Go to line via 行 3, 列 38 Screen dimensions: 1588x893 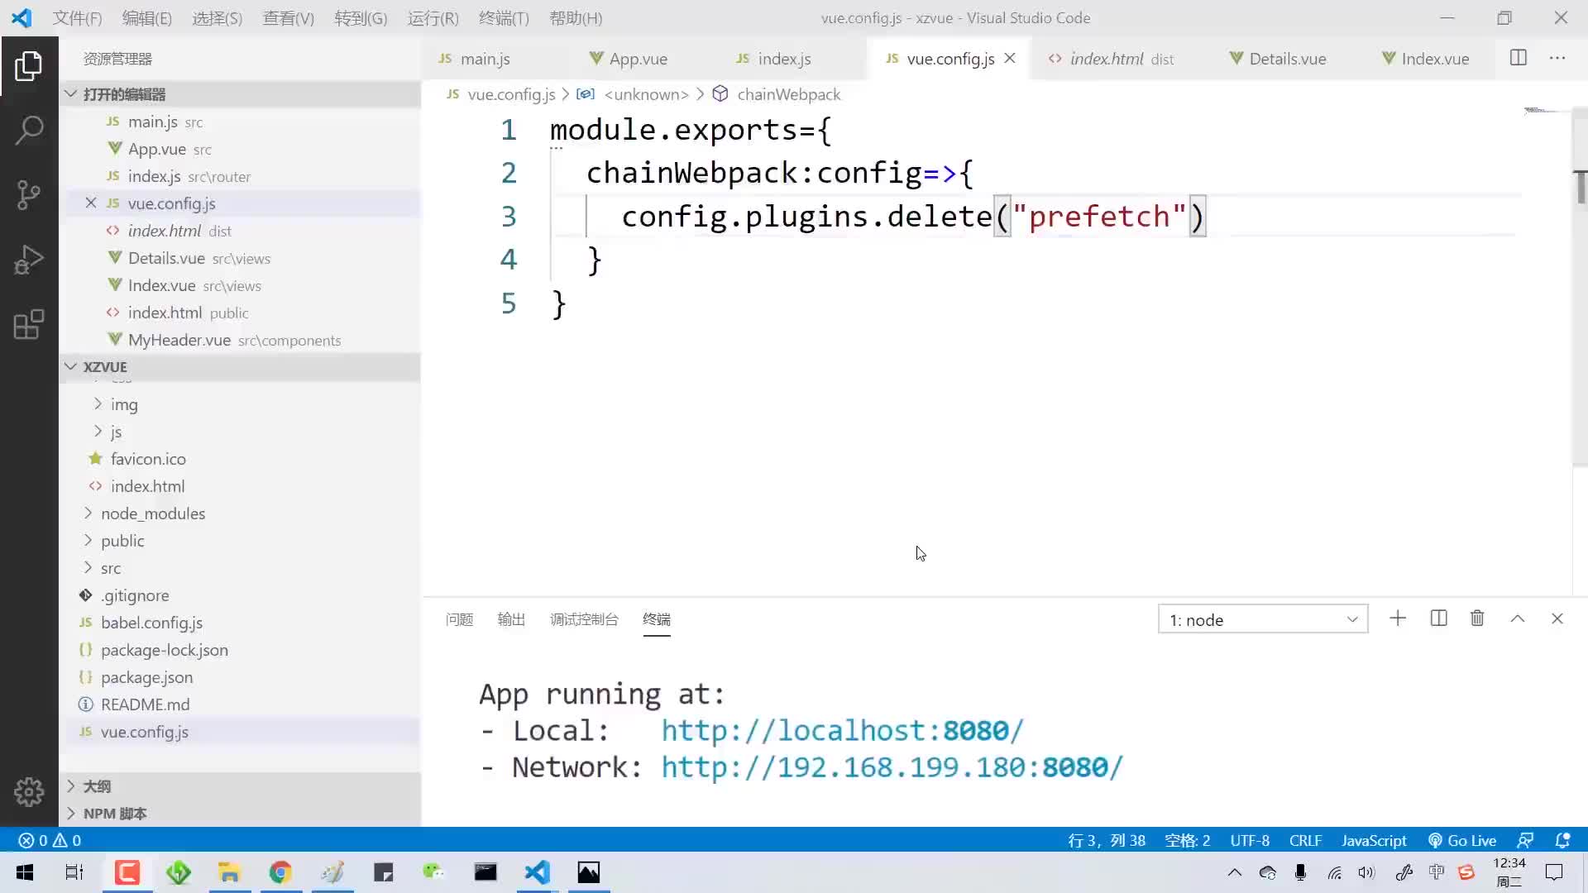pos(1107,840)
